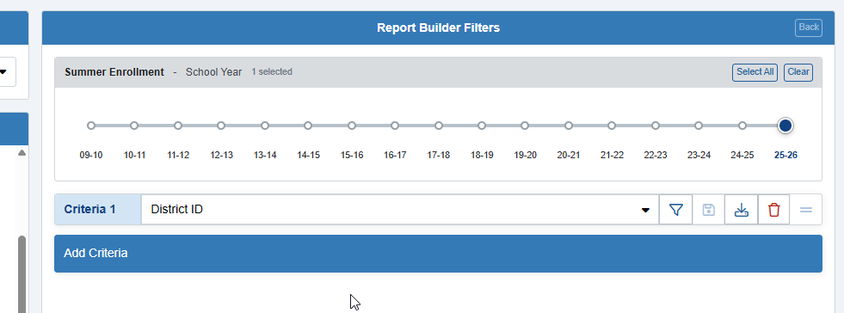The height and width of the screenshot is (313, 844).
Task: Toggle the 24-25 school year marker
Action: coord(742,126)
